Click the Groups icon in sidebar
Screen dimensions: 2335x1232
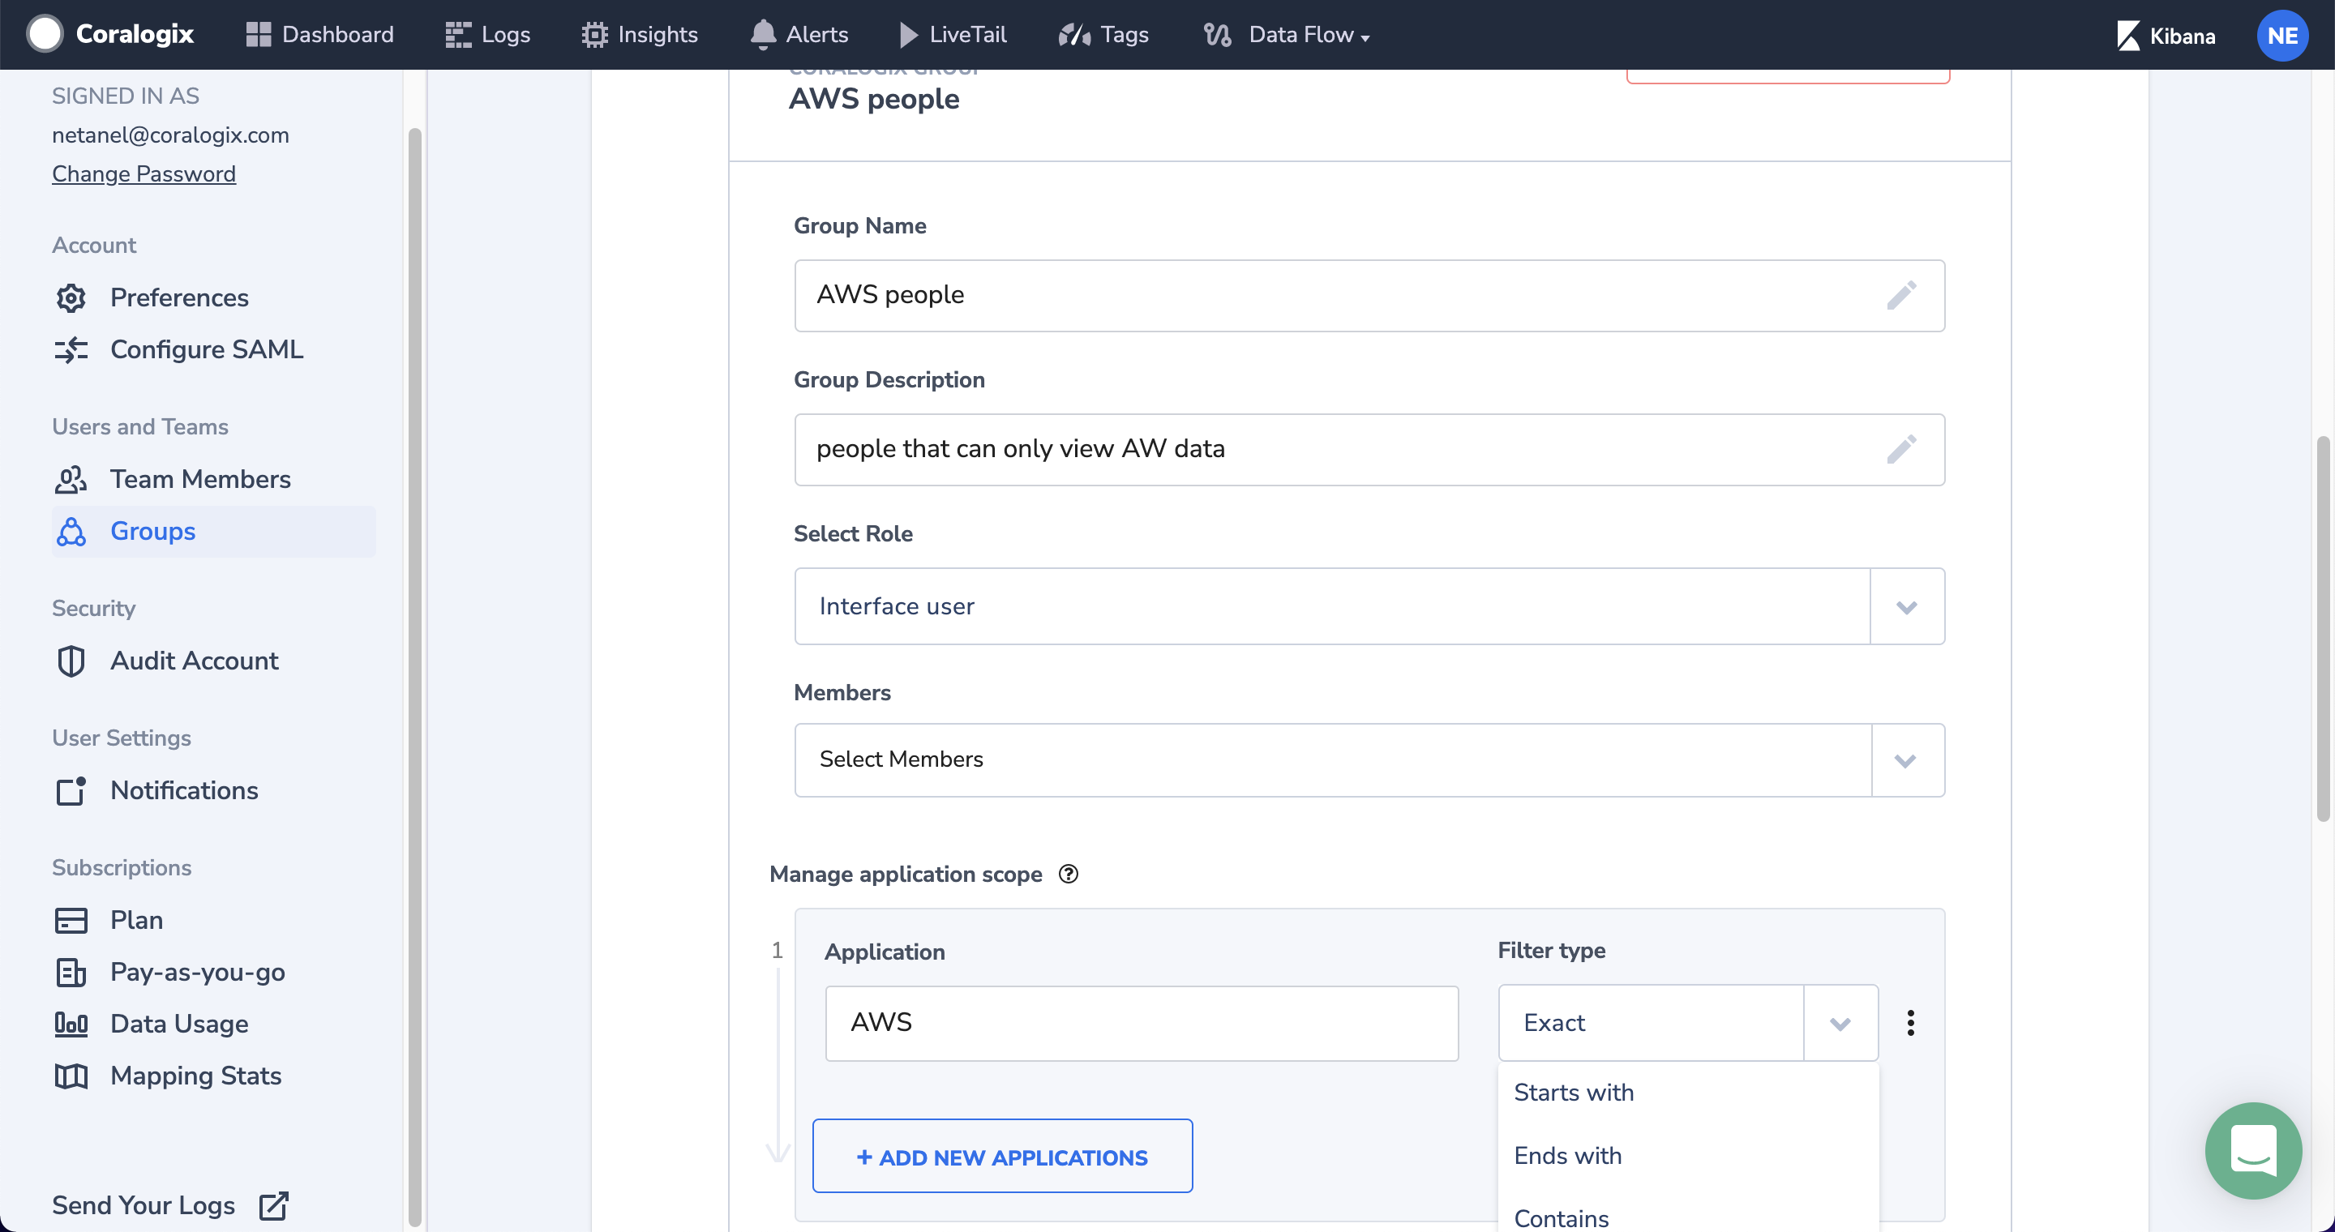click(71, 532)
